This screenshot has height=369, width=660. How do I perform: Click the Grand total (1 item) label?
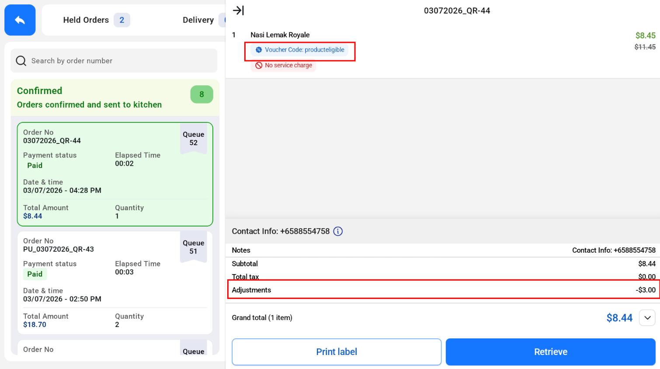point(262,318)
